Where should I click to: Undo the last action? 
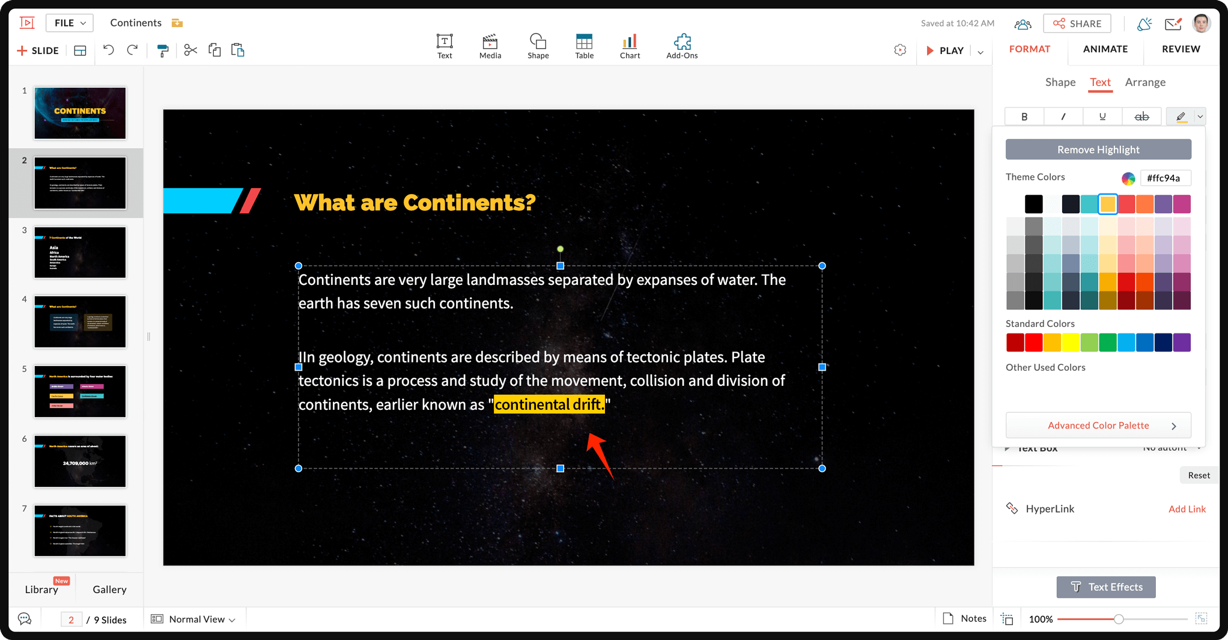[x=108, y=50]
